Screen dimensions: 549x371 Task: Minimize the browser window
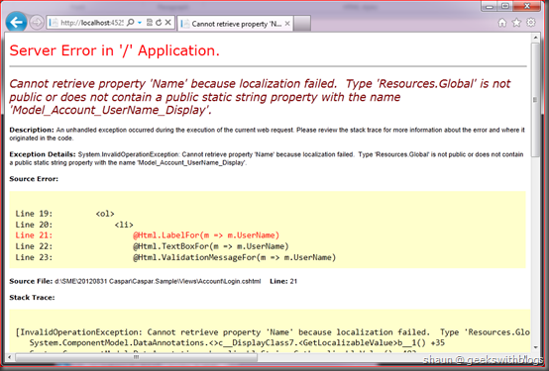point(490,6)
